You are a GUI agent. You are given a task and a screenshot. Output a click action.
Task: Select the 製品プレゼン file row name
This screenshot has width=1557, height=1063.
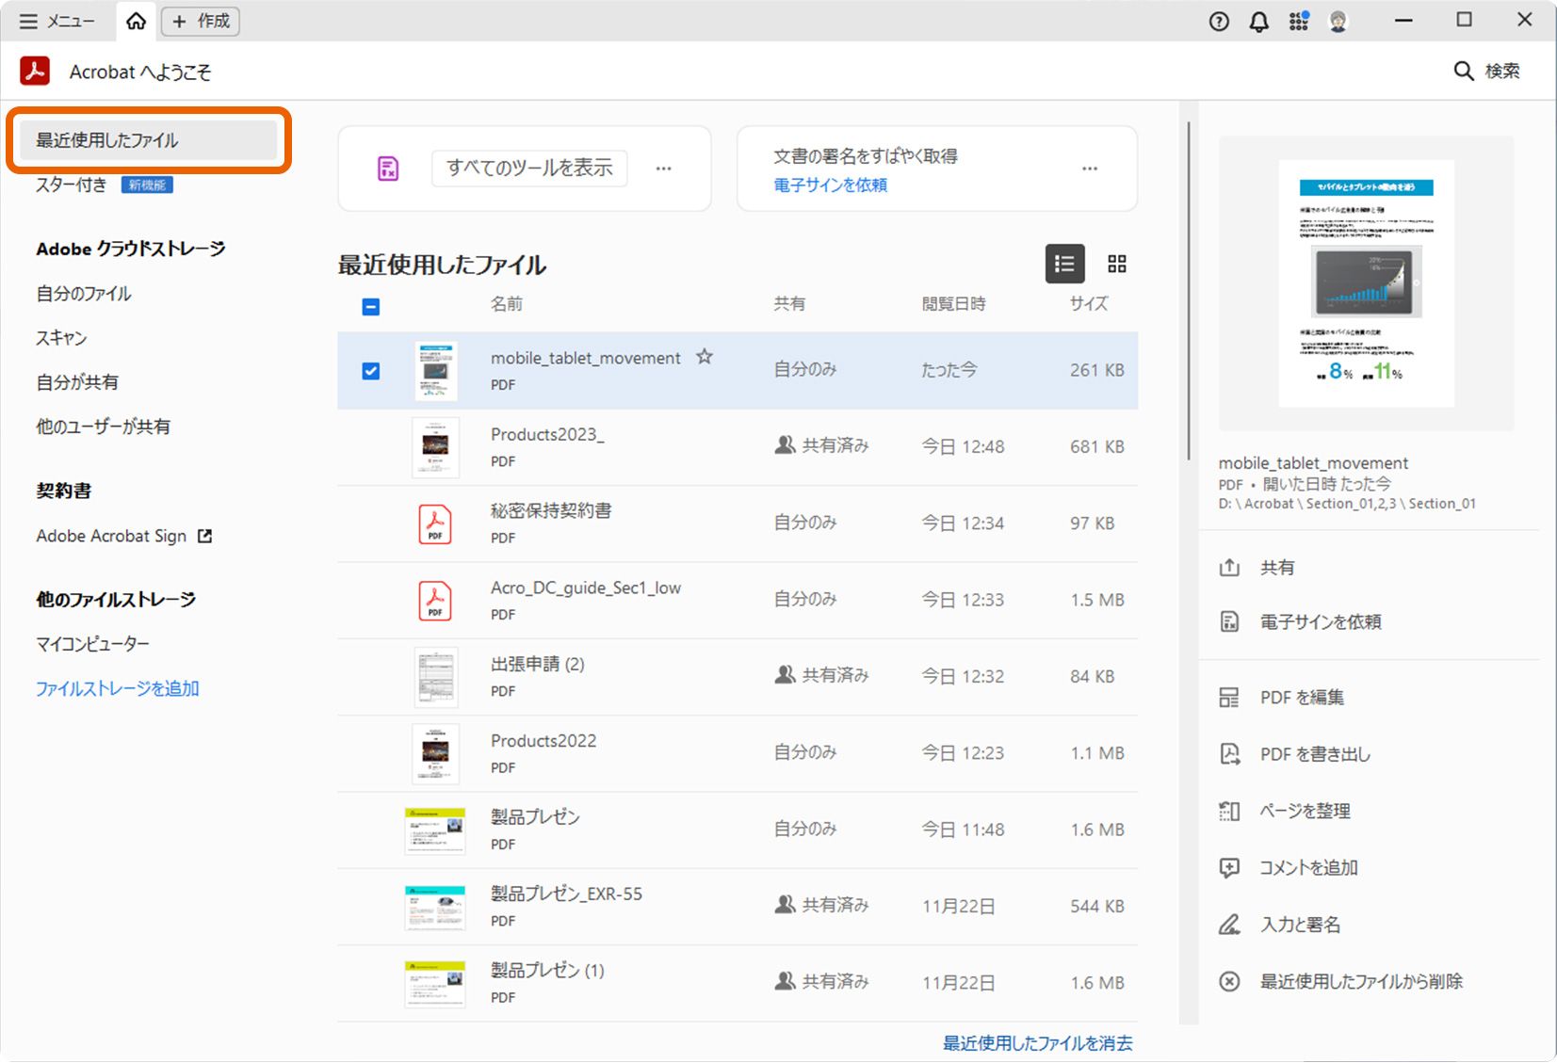[535, 817]
